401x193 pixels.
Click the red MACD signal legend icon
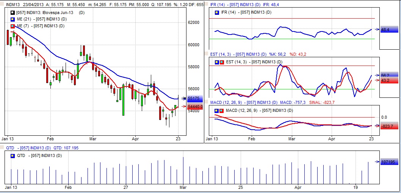221,110
